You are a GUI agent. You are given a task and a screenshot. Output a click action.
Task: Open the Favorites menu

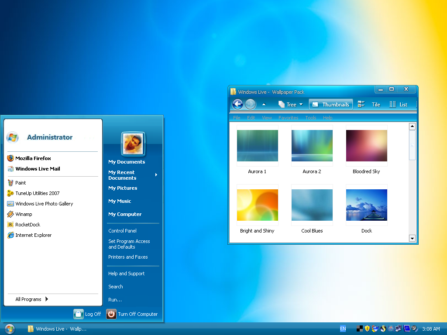click(x=288, y=118)
